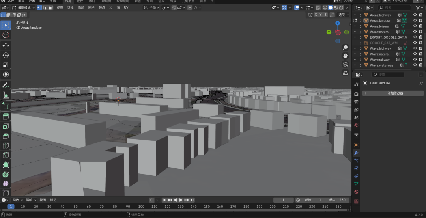The height and width of the screenshot is (218, 426).
Task: Select the Bevel tool
Action: (x=6, y=136)
